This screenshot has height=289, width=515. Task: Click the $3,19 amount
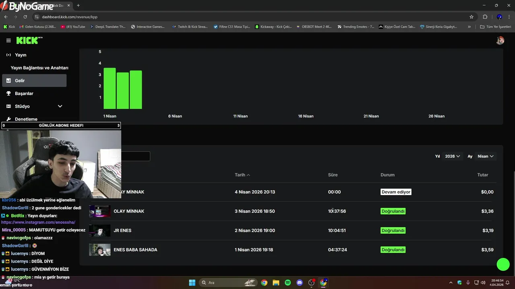tap(488, 230)
